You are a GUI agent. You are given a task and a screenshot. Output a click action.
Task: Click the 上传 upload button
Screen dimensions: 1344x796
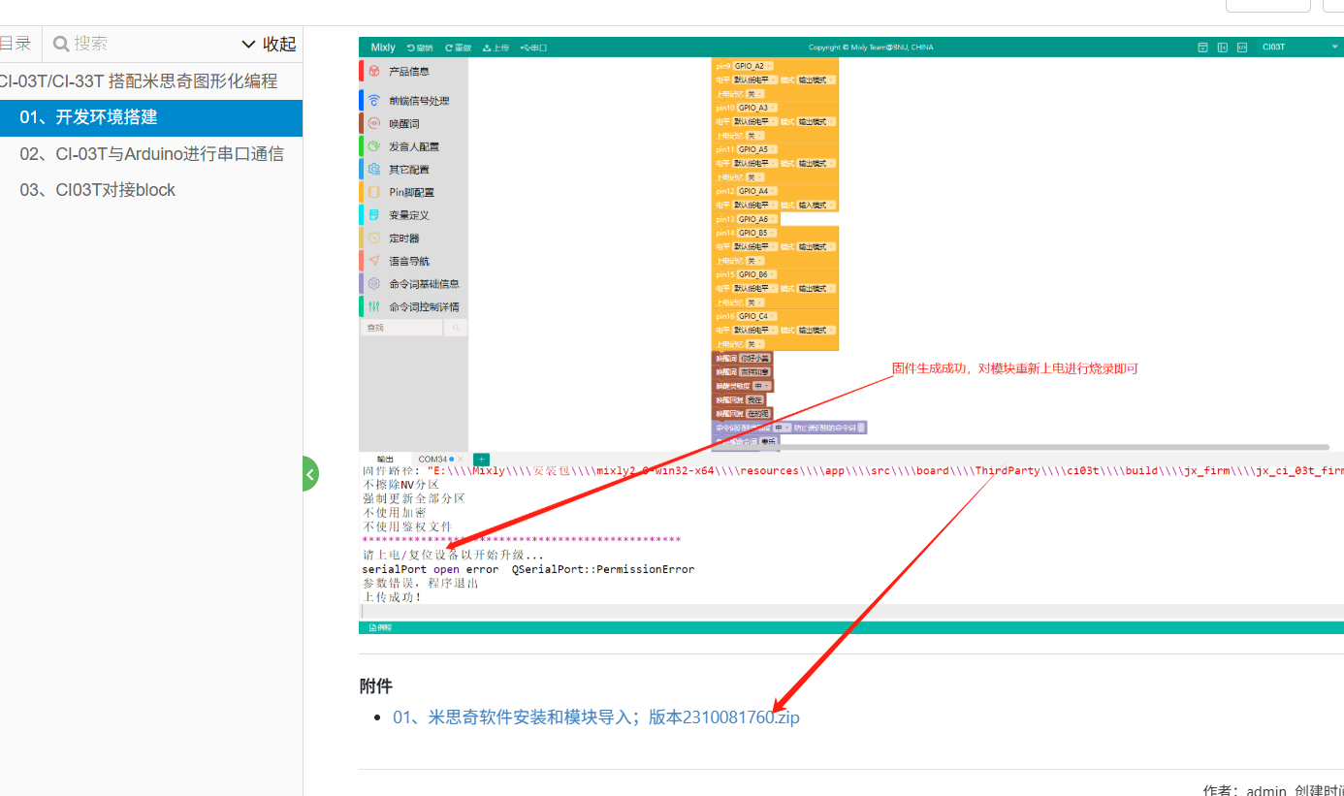tap(496, 47)
